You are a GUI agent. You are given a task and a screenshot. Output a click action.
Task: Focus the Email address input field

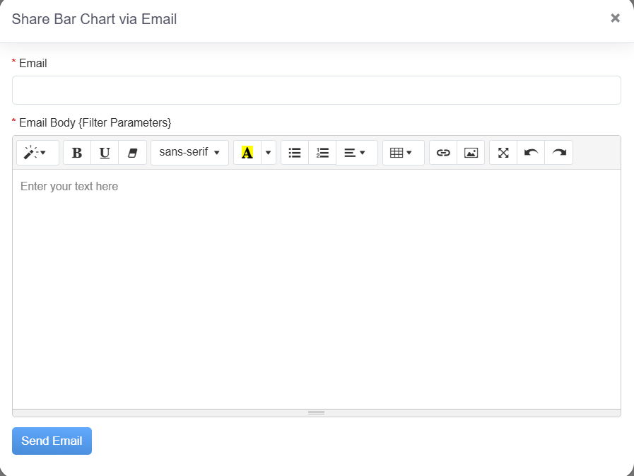pyautogui.click(x=316, y=91)
